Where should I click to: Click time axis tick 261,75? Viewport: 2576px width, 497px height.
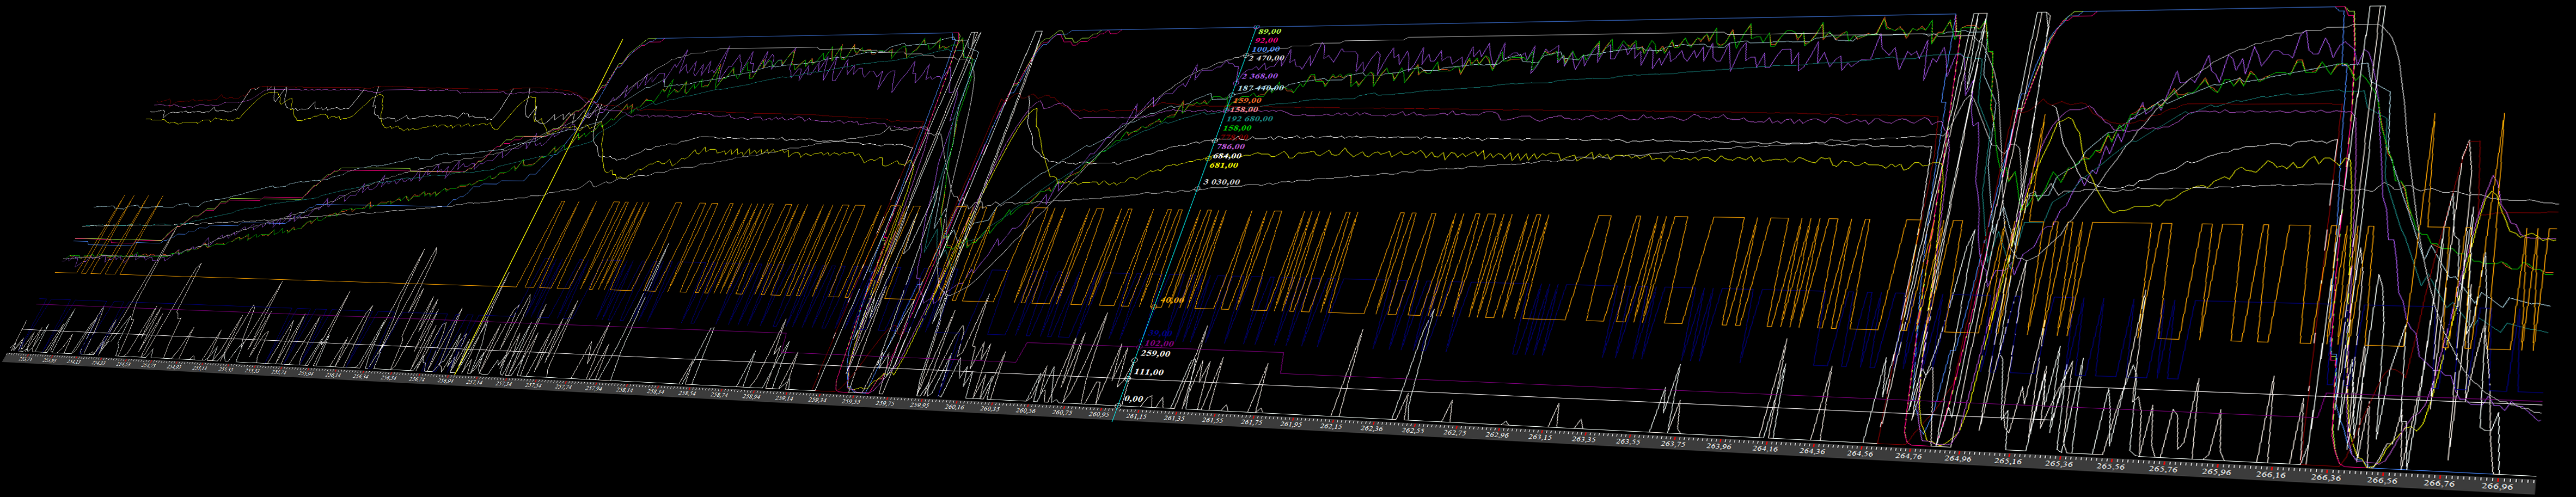pos(1252,422)
